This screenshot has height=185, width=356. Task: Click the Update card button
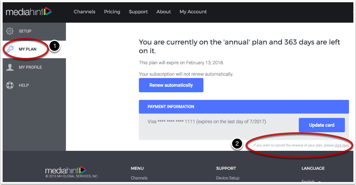pyautogui.click(x=322, y=125)
